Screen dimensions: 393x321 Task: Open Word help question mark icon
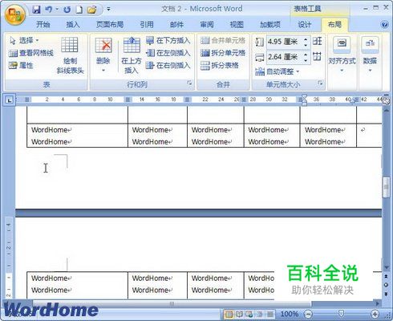click(x=384, y=25)
